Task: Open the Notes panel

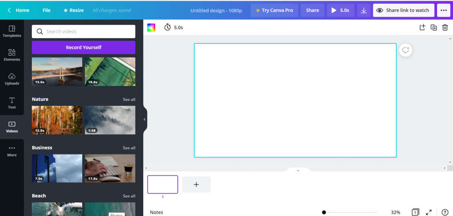Action: [x=156, y=212]
